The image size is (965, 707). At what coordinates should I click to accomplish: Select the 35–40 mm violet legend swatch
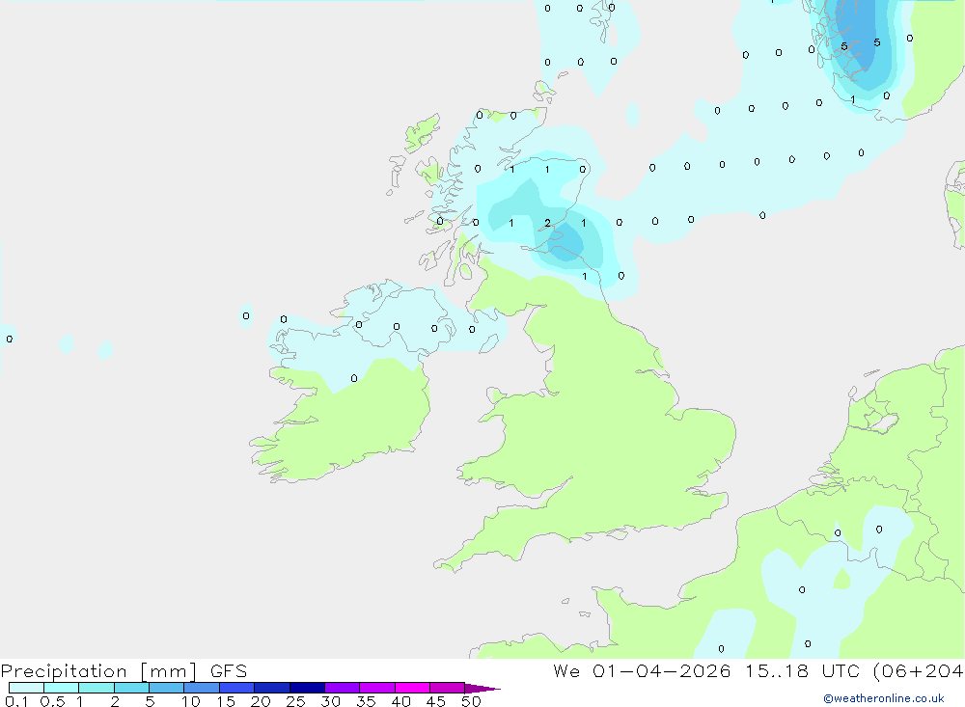377,688
